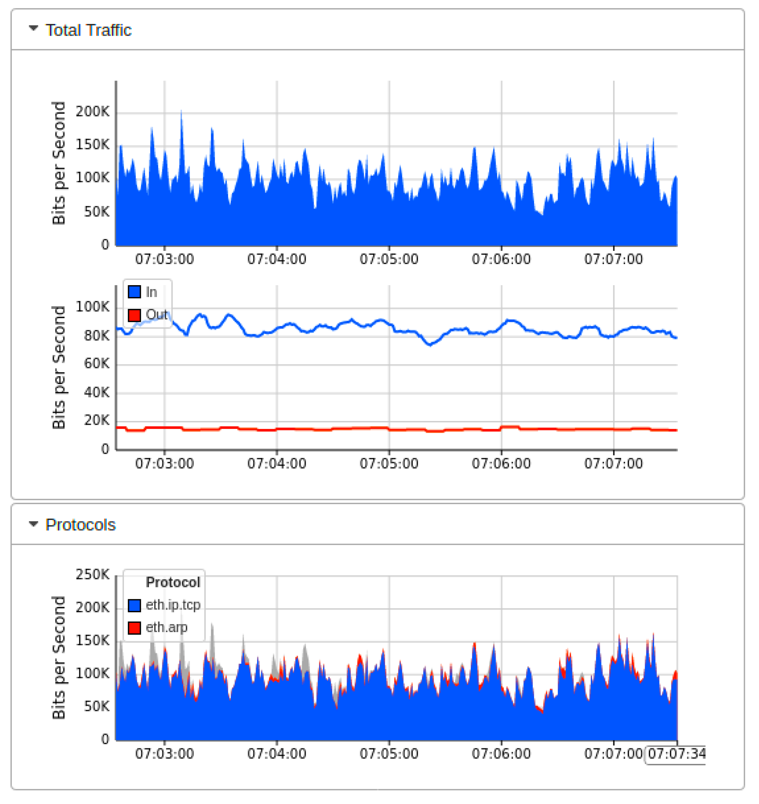
Task: Click the blue eth.ip.tcp legend swatch
Action: click(134, 605)
